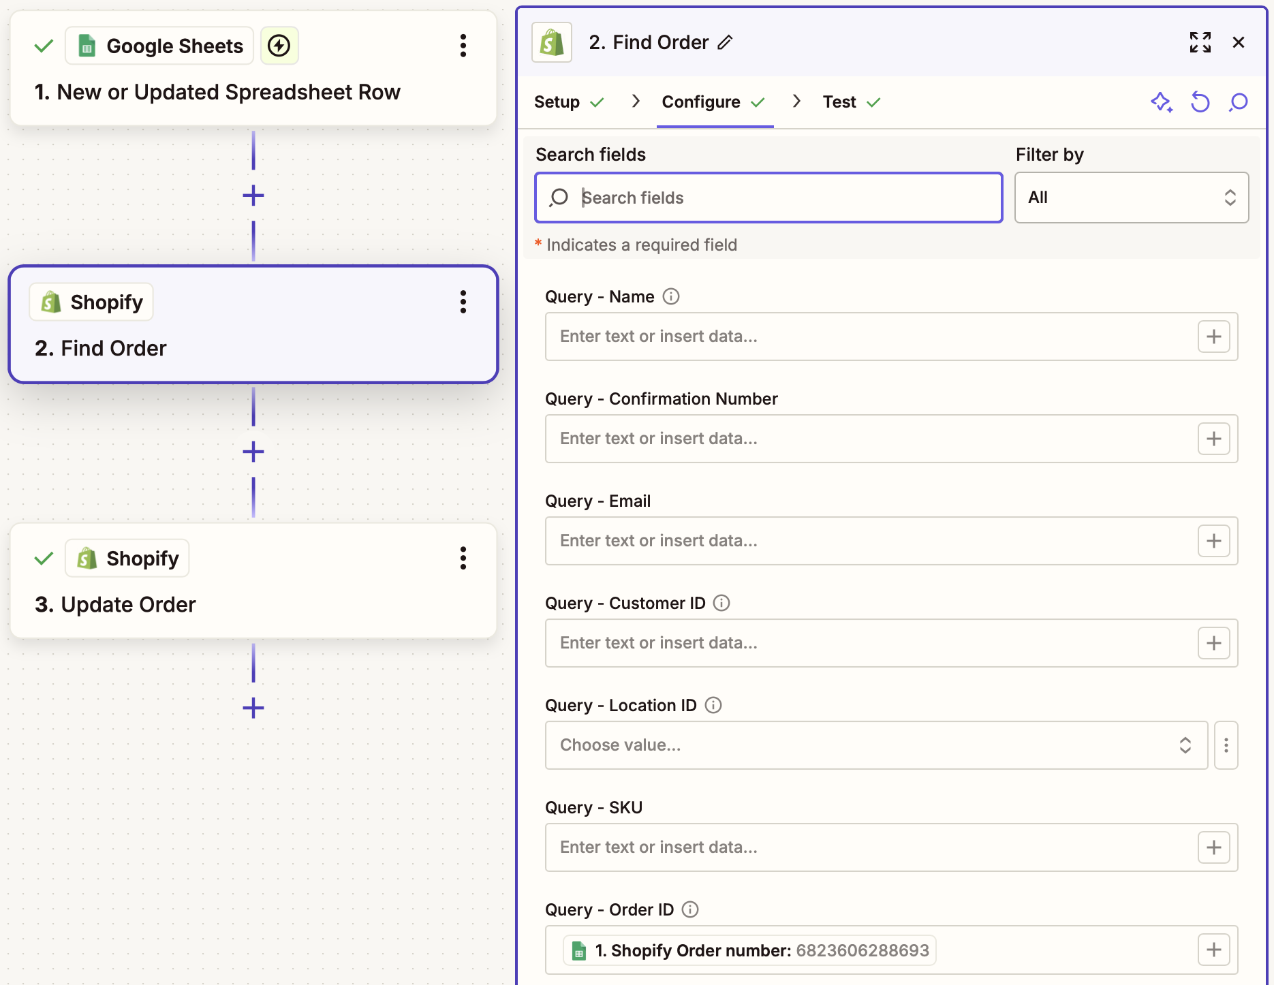
Task: Open options menu for Find Order step
Action: (463, 302)
